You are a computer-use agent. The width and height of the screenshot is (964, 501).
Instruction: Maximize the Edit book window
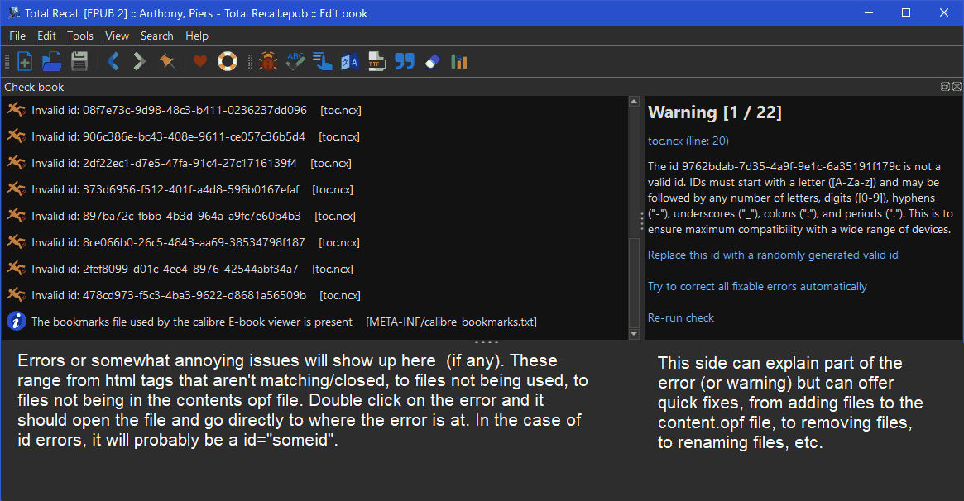(905, 13)
